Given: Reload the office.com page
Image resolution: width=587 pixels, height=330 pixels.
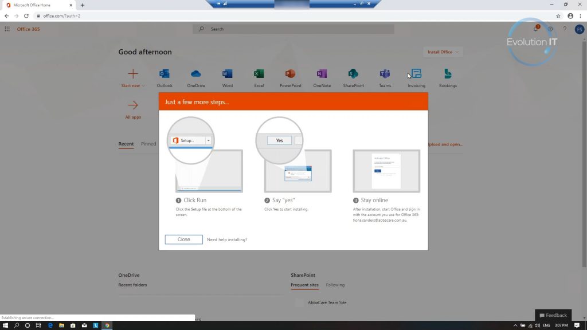Looking at the screenshot, I should (26, 15).
